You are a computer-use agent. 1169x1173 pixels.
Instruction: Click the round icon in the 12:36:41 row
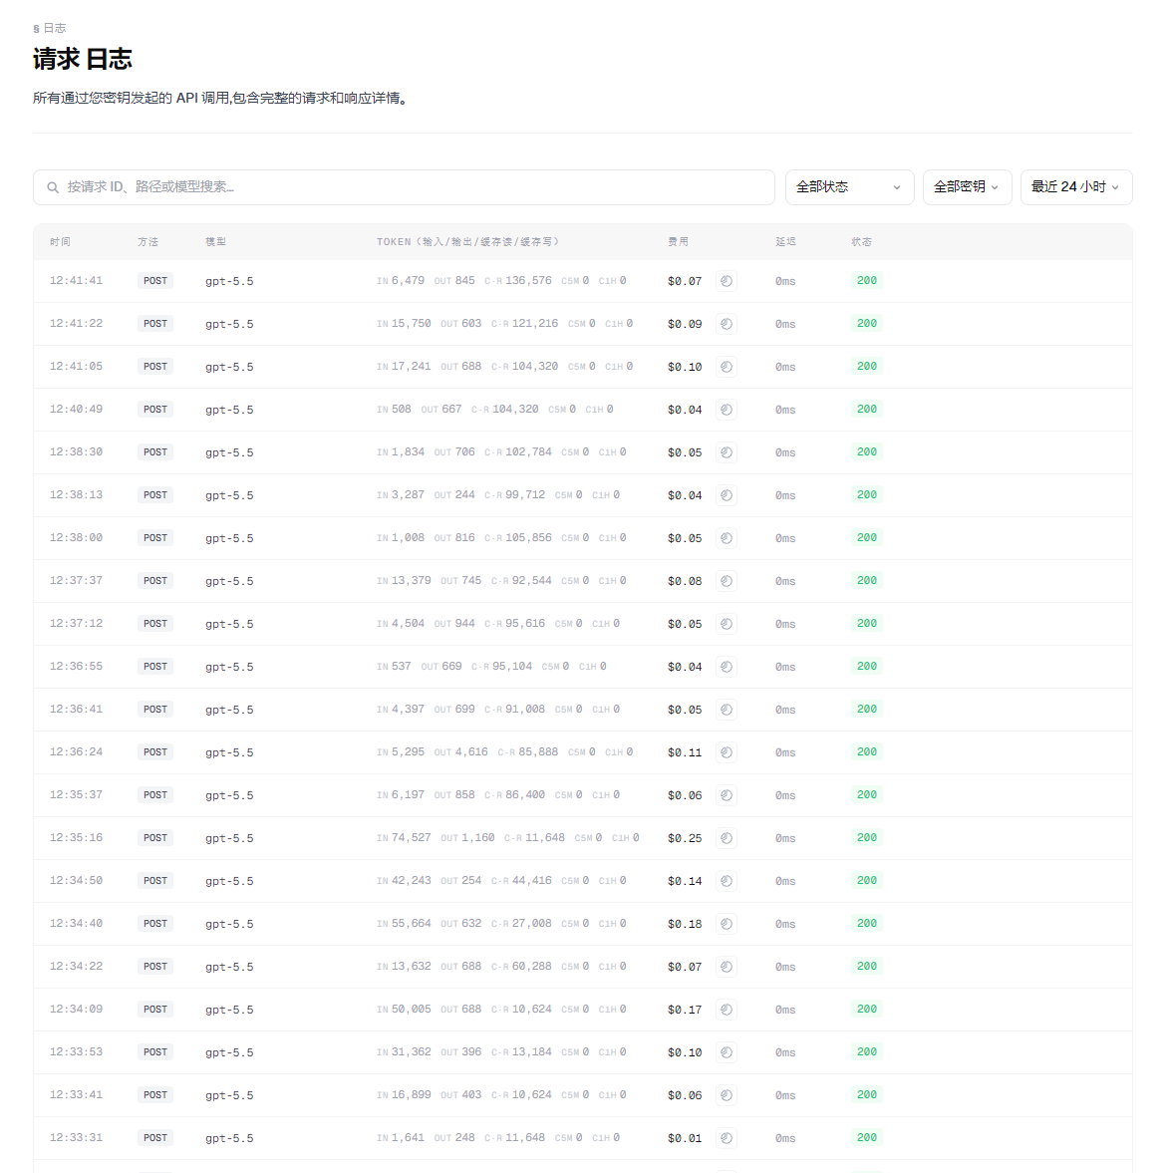pos(727,710)
